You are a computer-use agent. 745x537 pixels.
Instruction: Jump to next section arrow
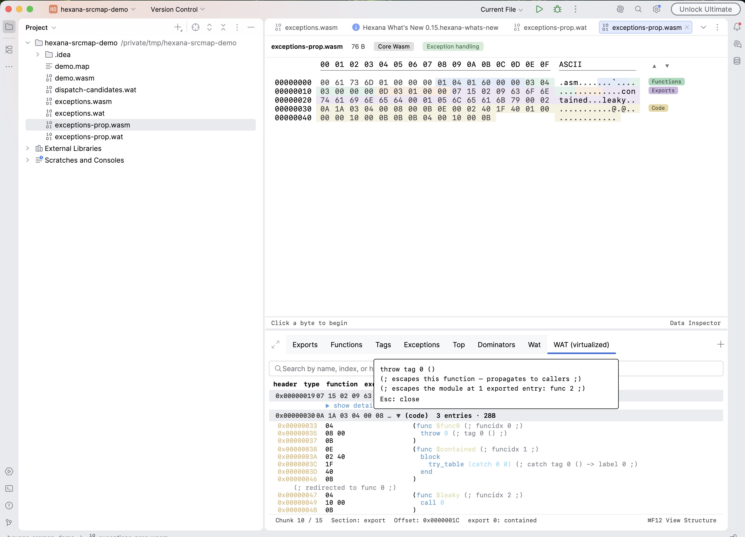click(667, 66)
